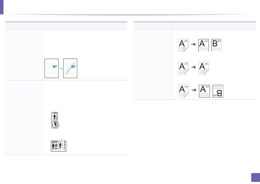The height and width of the screenshot is (184, 260).
Task: Click the folded-corner A original before the duplex A output
Action: (183, 68)
